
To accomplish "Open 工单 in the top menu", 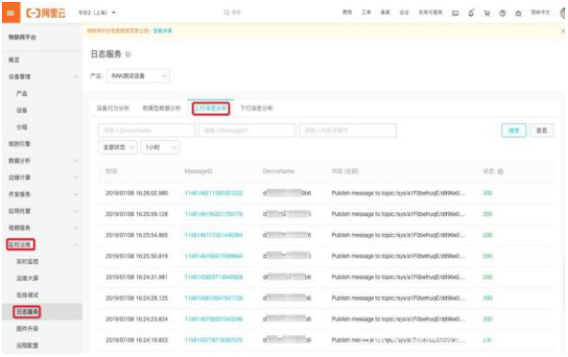I will 366,12.
